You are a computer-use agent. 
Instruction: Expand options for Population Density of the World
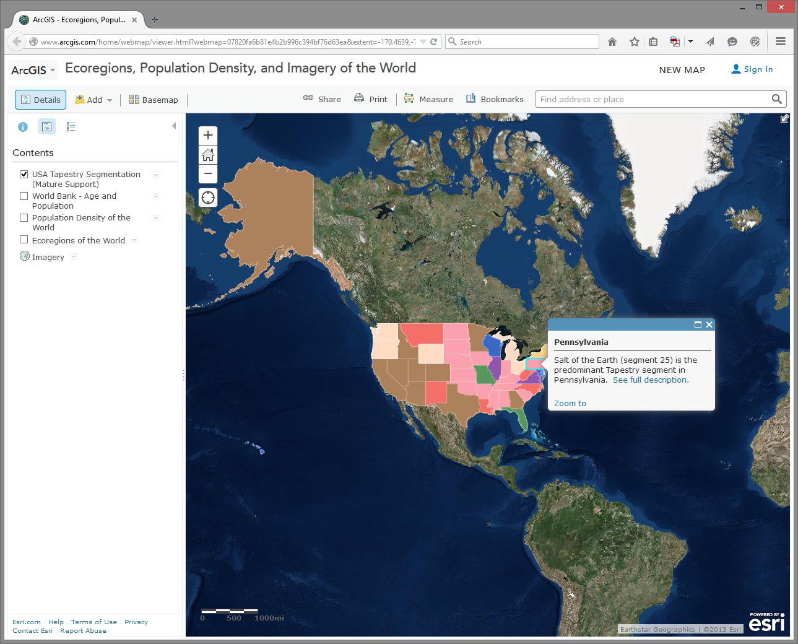pos(155,218)
